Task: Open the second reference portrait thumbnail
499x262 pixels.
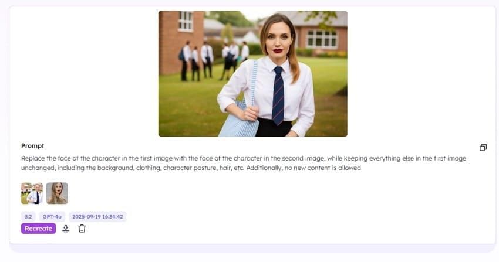Action: [57, 193]
